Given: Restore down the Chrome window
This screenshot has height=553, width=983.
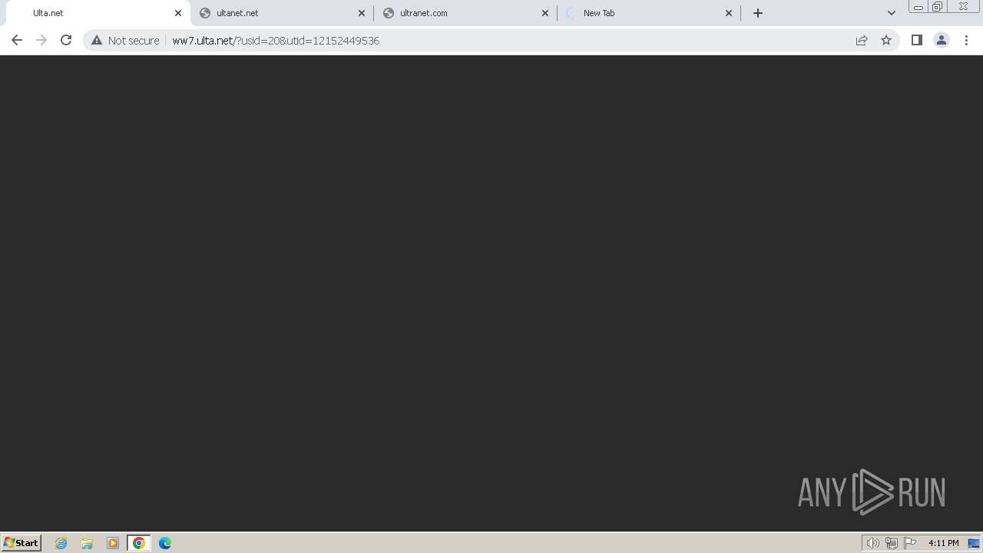Looking at the screenshot, I should click(x=938, y=7).
